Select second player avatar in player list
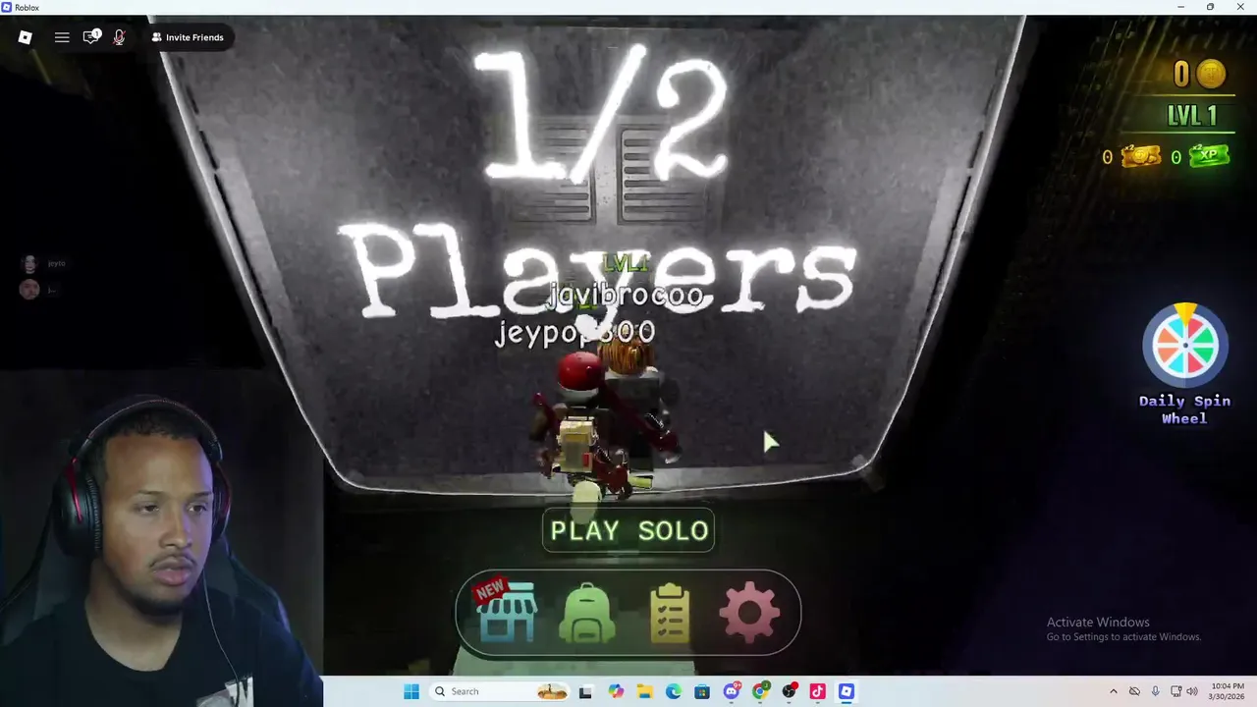1257x707 pixels. [x=29, y=289]
